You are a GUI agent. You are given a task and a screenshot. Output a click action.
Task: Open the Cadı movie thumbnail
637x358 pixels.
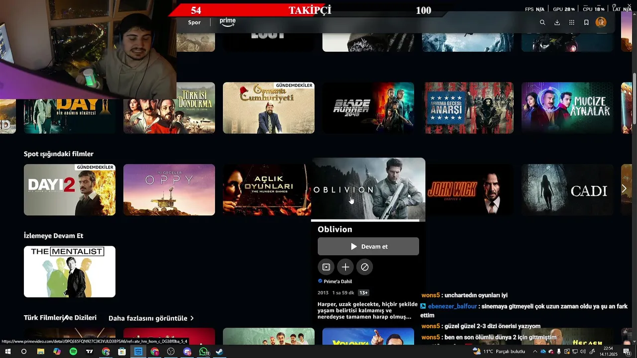(x=567, y=190)
